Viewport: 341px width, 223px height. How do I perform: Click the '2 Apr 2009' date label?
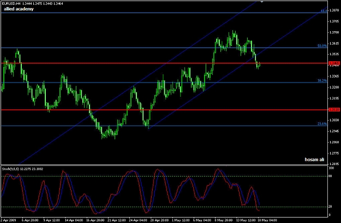pyautogui.click(x=8, y=220)
